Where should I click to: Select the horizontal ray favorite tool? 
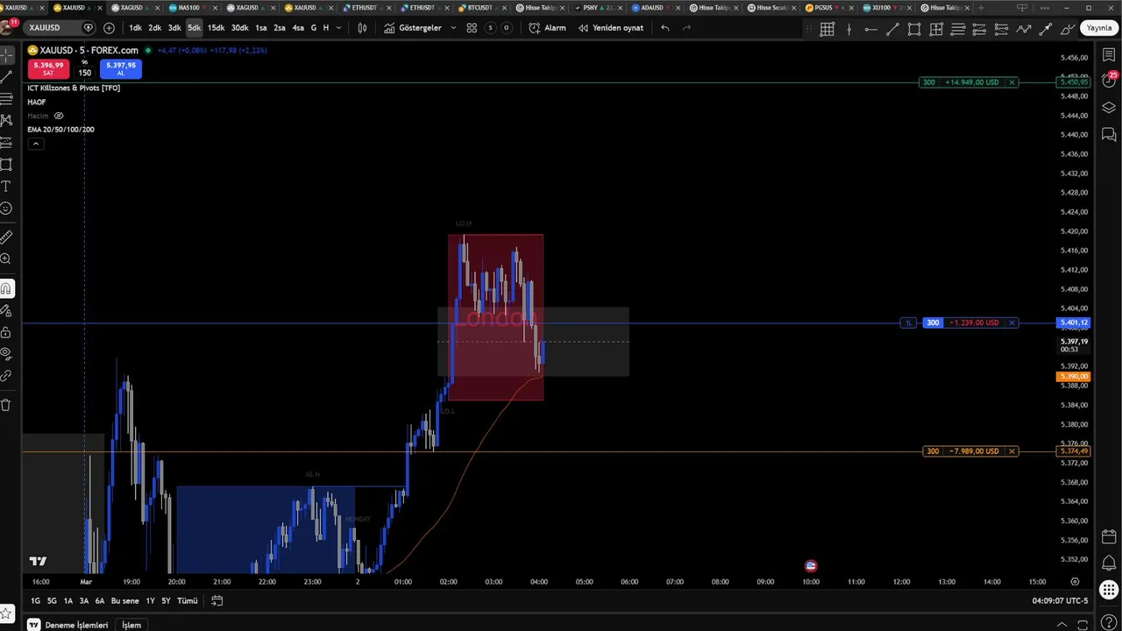pyautogui.click(x=870, y=29)
